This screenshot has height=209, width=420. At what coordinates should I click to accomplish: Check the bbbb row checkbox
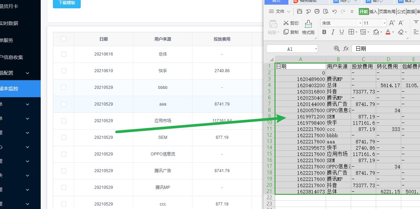(x=64, y=87)
